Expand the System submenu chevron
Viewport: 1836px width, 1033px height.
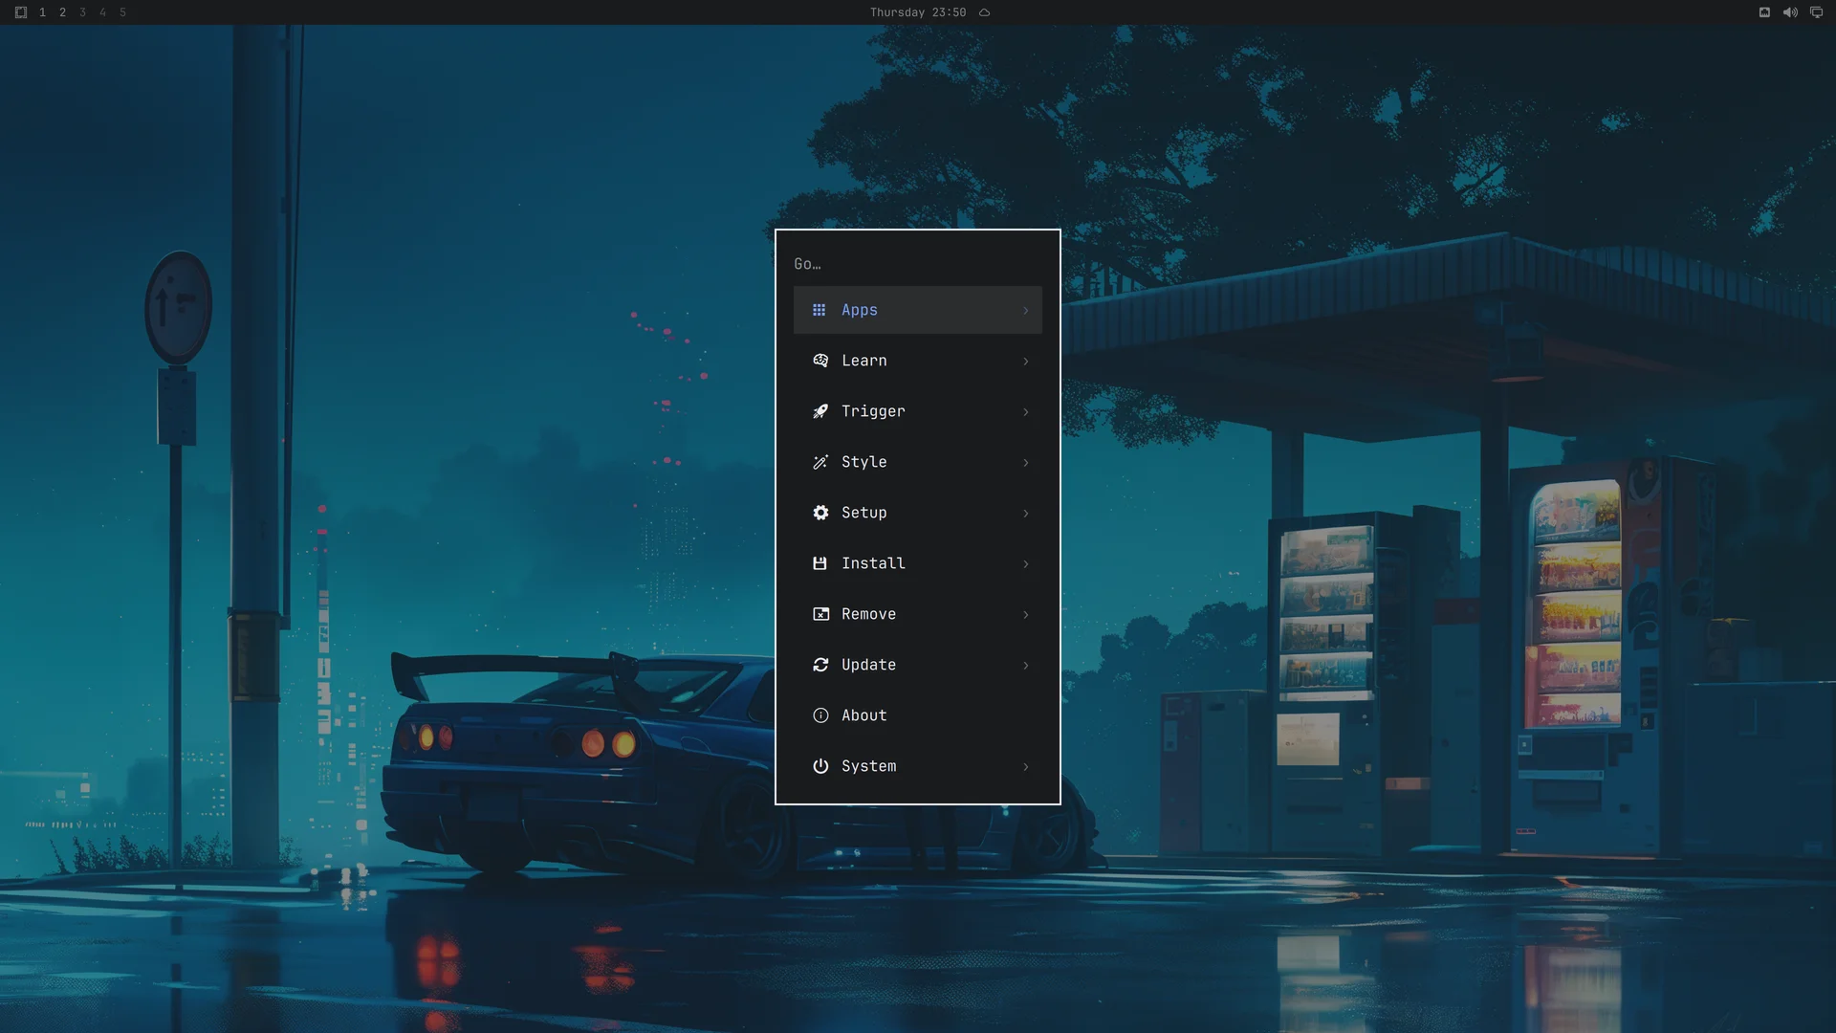point(1026,766)
